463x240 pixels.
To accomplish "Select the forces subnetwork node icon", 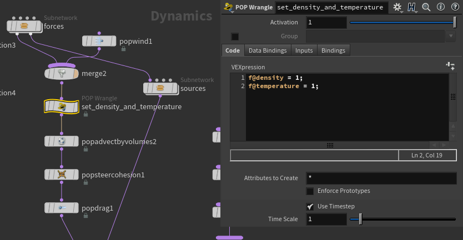I will 24,26.
